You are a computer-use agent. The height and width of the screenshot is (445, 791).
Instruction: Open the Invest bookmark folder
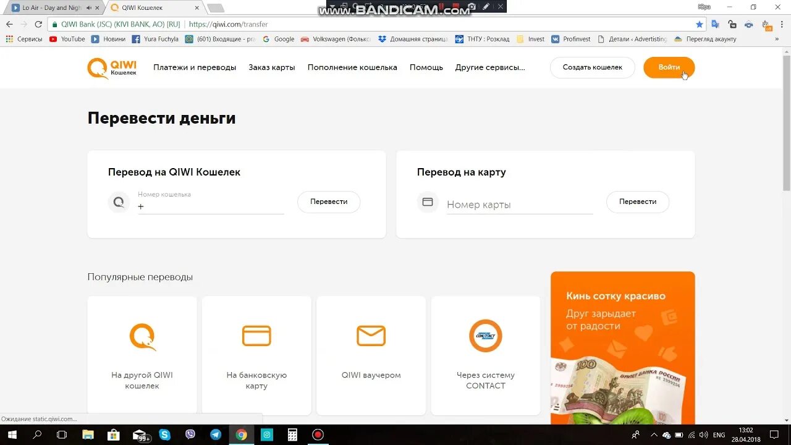click(531, 39)
